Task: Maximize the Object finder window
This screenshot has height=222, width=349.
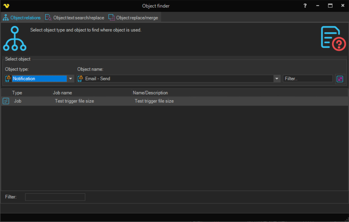Action: [330, 6]
